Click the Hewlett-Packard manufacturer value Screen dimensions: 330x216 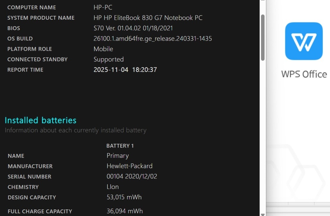click(x=129, y=166)
